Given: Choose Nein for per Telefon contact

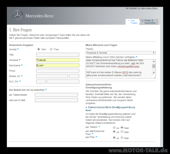Looking at the screenshot, I should point(122,127).
